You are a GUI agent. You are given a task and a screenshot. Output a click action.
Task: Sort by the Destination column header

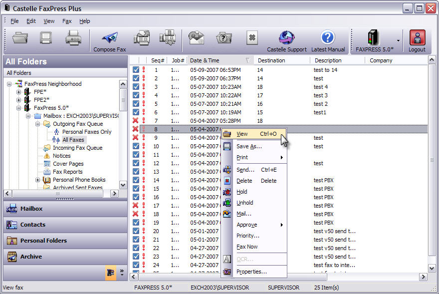[x=282, y=60]
